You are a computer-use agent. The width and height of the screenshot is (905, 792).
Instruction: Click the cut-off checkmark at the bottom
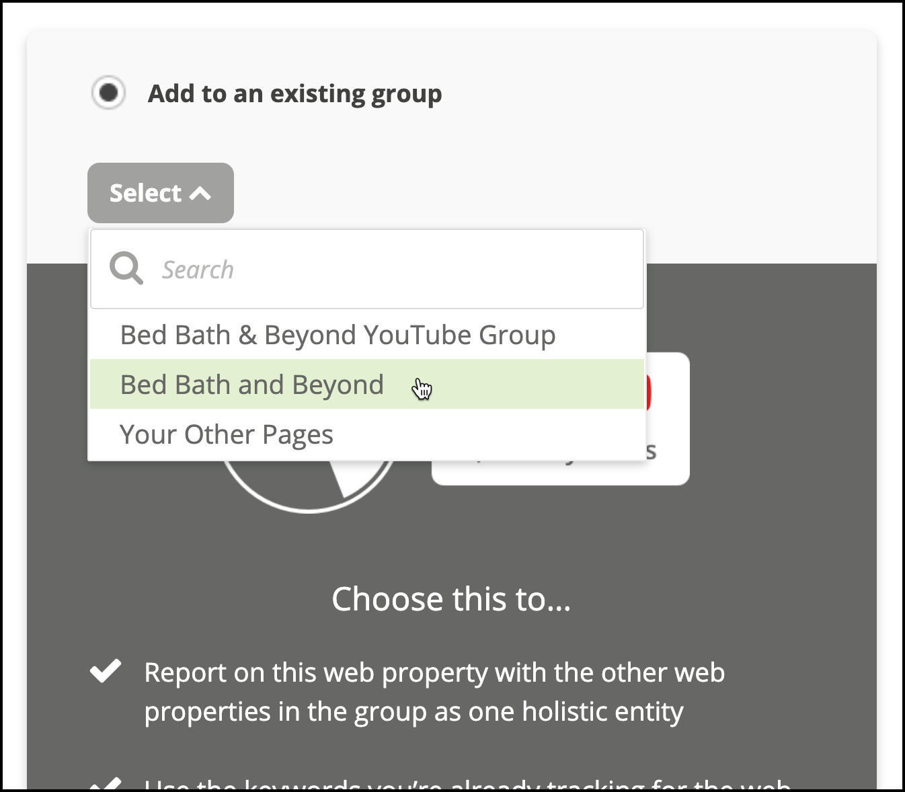click(106, 784)
